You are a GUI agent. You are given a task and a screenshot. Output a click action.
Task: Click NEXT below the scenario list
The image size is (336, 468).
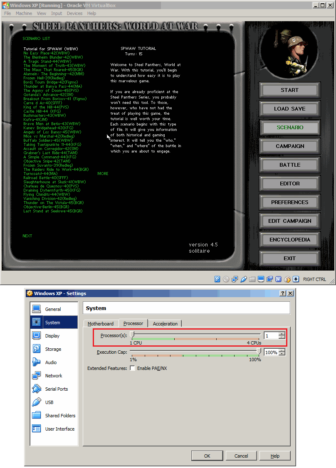point(27,236)
